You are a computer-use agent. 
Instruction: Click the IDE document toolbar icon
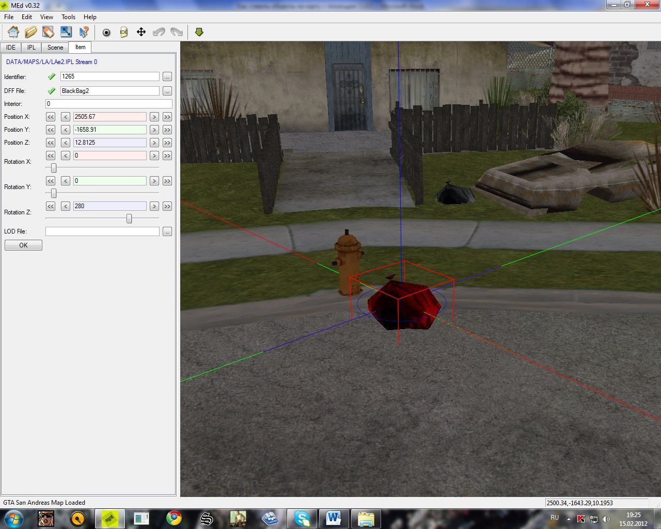click(x=123, y=32)
